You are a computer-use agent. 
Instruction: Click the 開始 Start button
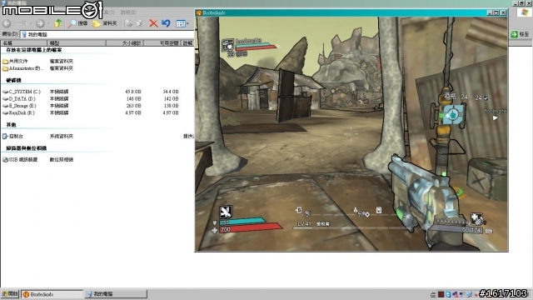pyautogui.click(x=10, y=294)
